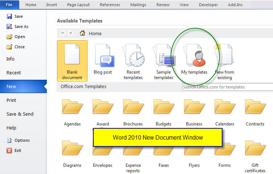The height and width of the screenshot is (174, 273).
Task: Click the Envelopes folder label
Action: (102, 165)
